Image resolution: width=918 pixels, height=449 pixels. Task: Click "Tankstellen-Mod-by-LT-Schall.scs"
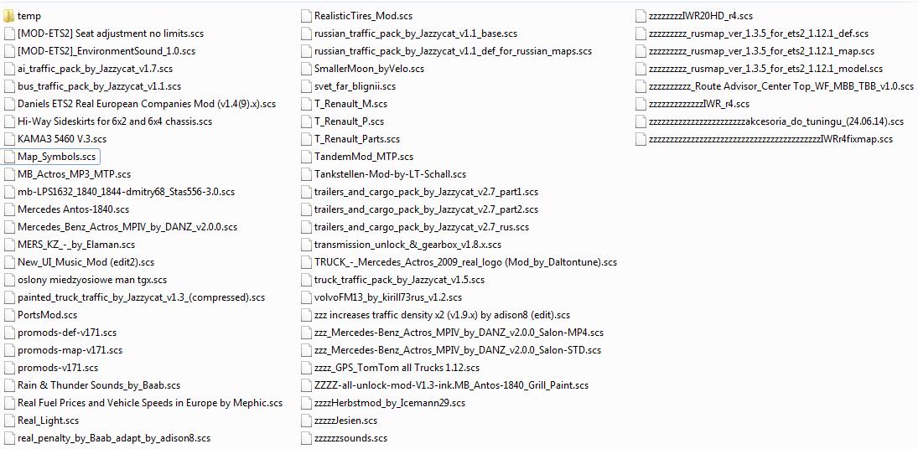390,174
